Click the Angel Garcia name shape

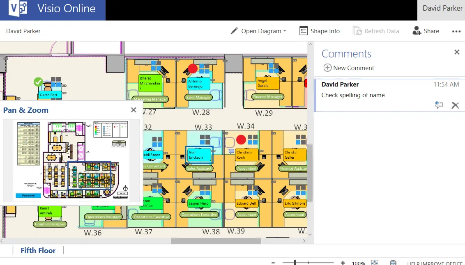267,83
